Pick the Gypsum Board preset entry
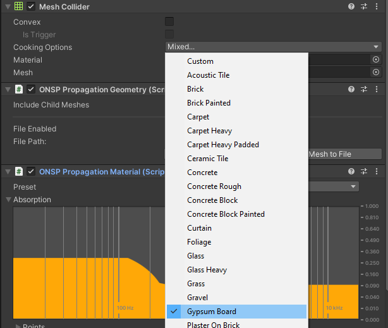Screen dimensions: 388x328 [212, 312]
